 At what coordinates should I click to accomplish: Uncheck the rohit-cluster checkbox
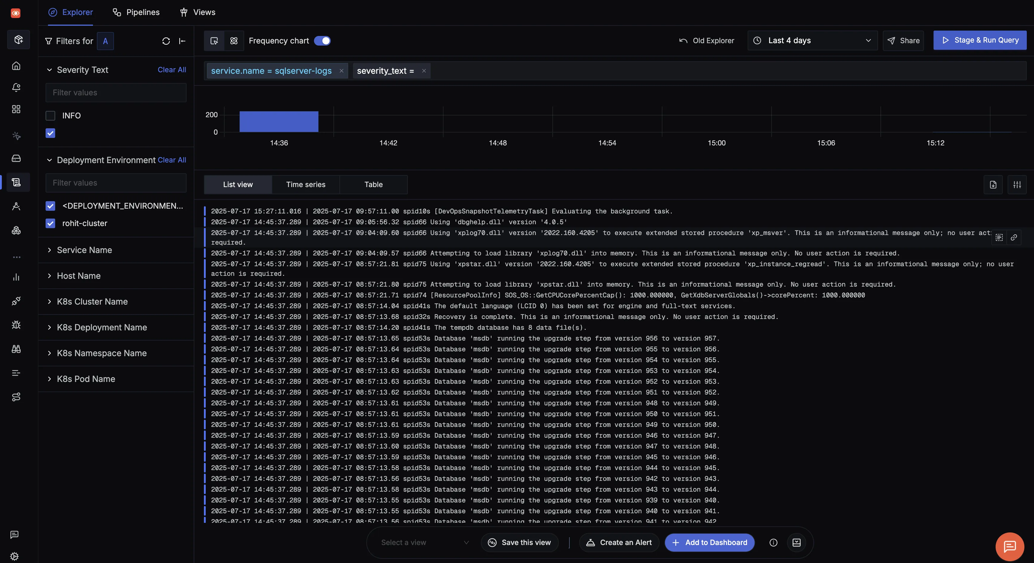(x=50, y=223)
